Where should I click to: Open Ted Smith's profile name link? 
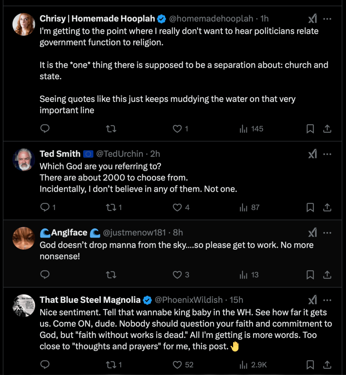[60, 154]
